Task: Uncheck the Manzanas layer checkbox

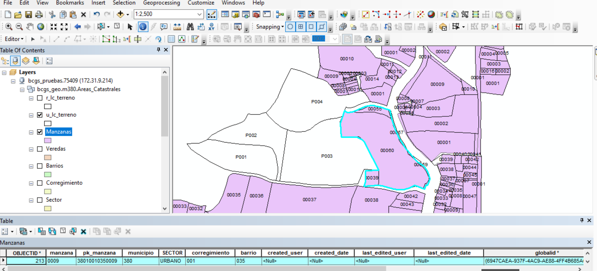Action: [x=40, y=132]
